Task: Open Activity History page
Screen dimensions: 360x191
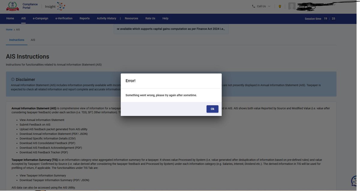Action: click(106, 19)
